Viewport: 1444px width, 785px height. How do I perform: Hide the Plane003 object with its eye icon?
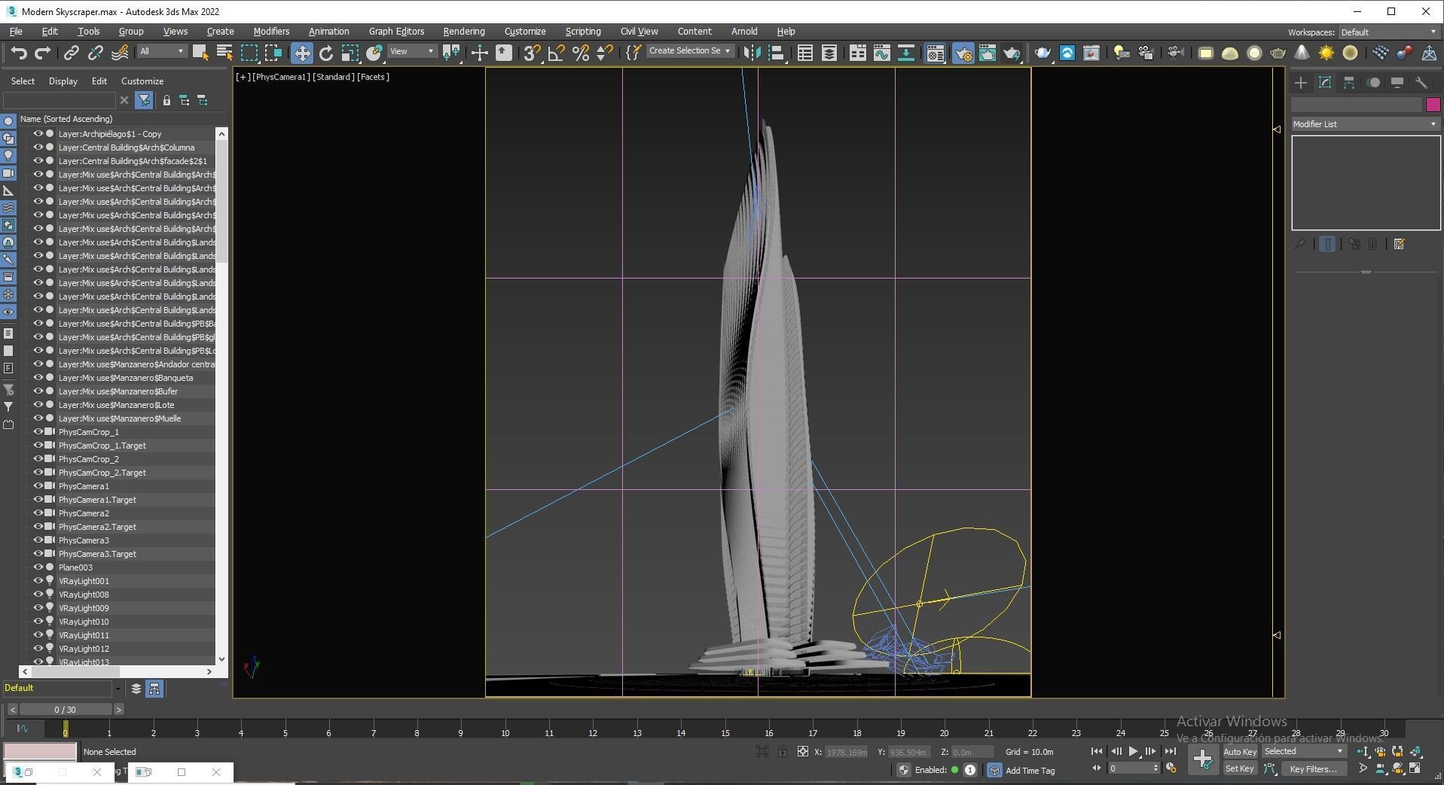[x=38, y=567]
